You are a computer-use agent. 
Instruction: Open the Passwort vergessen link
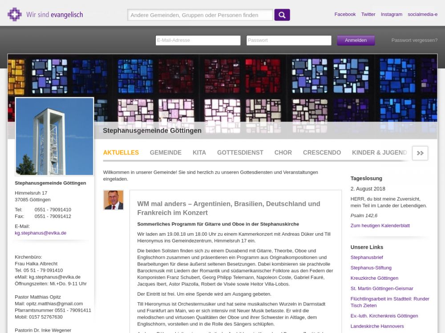click(414, 40)
